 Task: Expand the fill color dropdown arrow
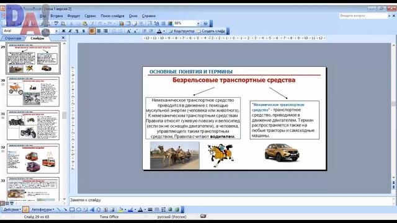tap(125, 209)
